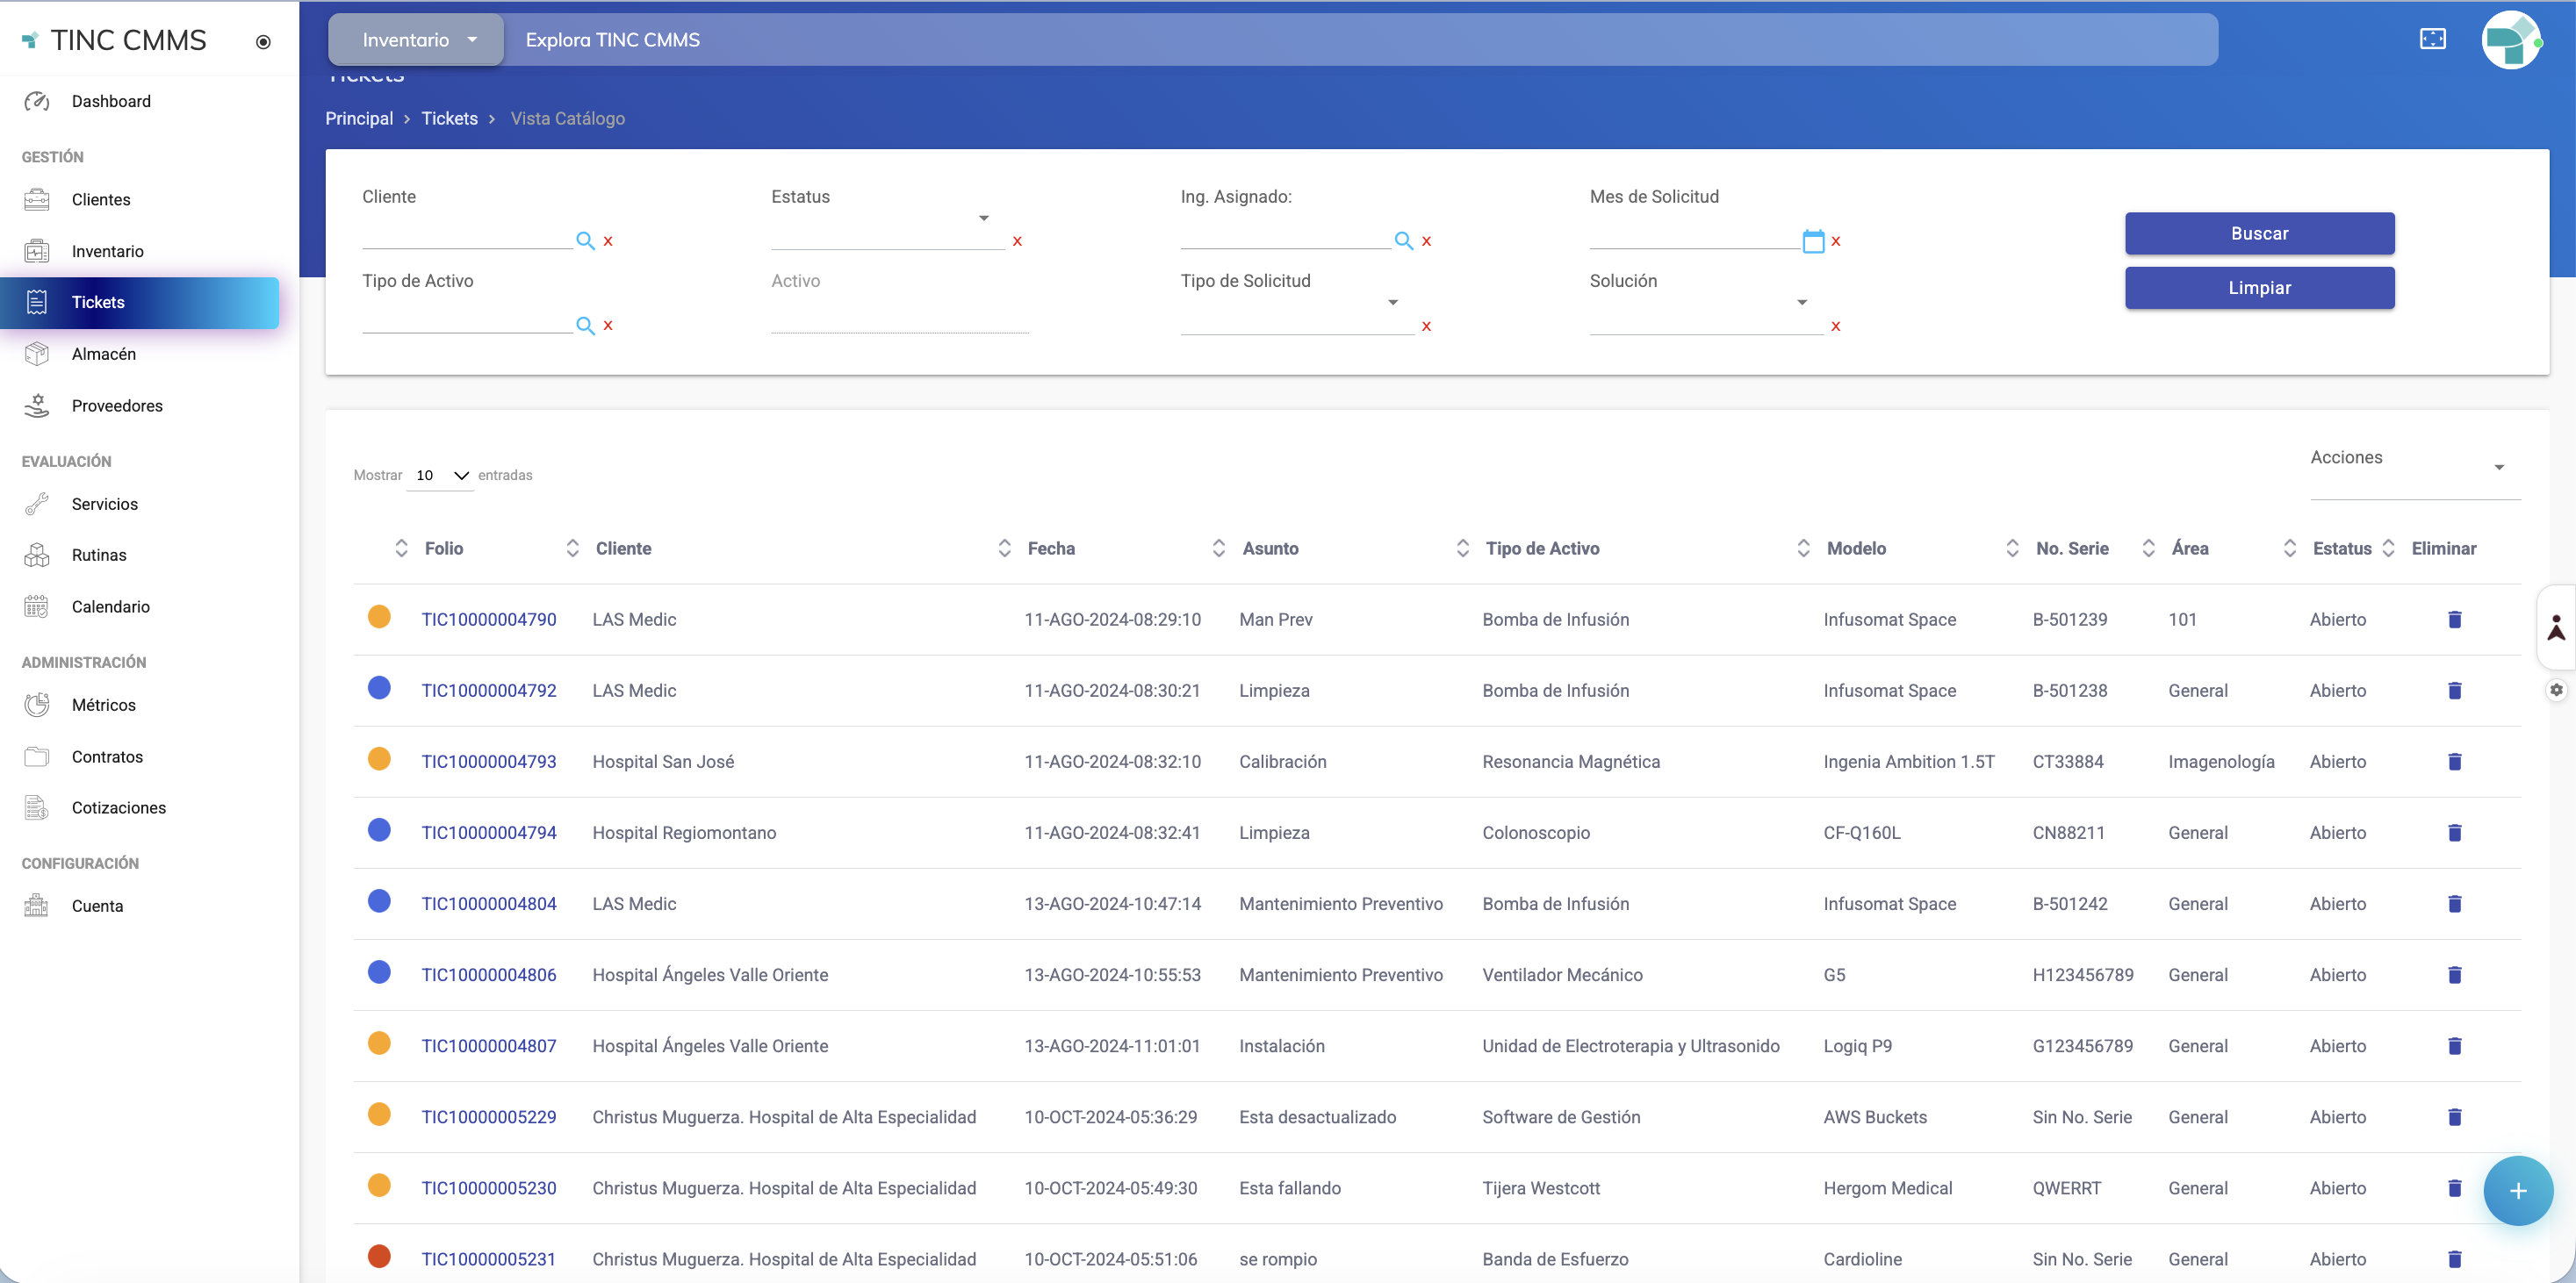2576x1283 pixels.
Task: Click the fullscreen icon in top bar
Action: click(x=2432, y=39)
